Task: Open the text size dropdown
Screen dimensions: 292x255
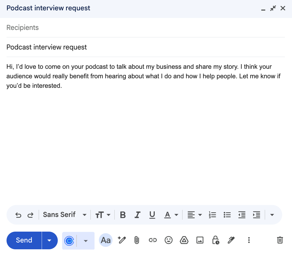Action: point(103,215)
